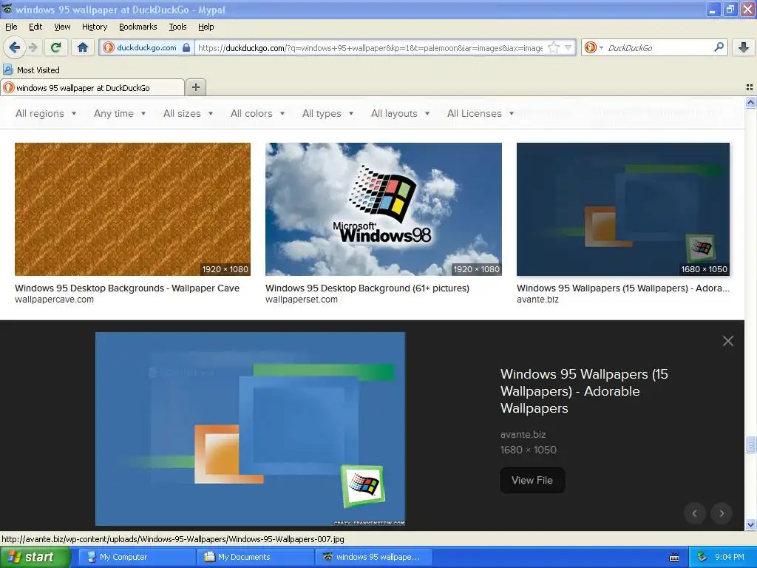Screen dimensions: 757x568
Task: Click Windows 95 Desktop Backgrounds - Wallpaper Cave title
Action: point(127,288)
